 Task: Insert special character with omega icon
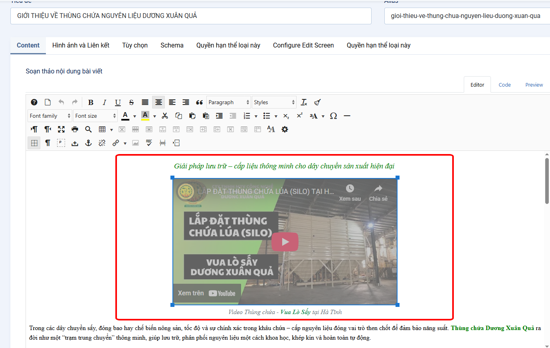coord(333,116)
